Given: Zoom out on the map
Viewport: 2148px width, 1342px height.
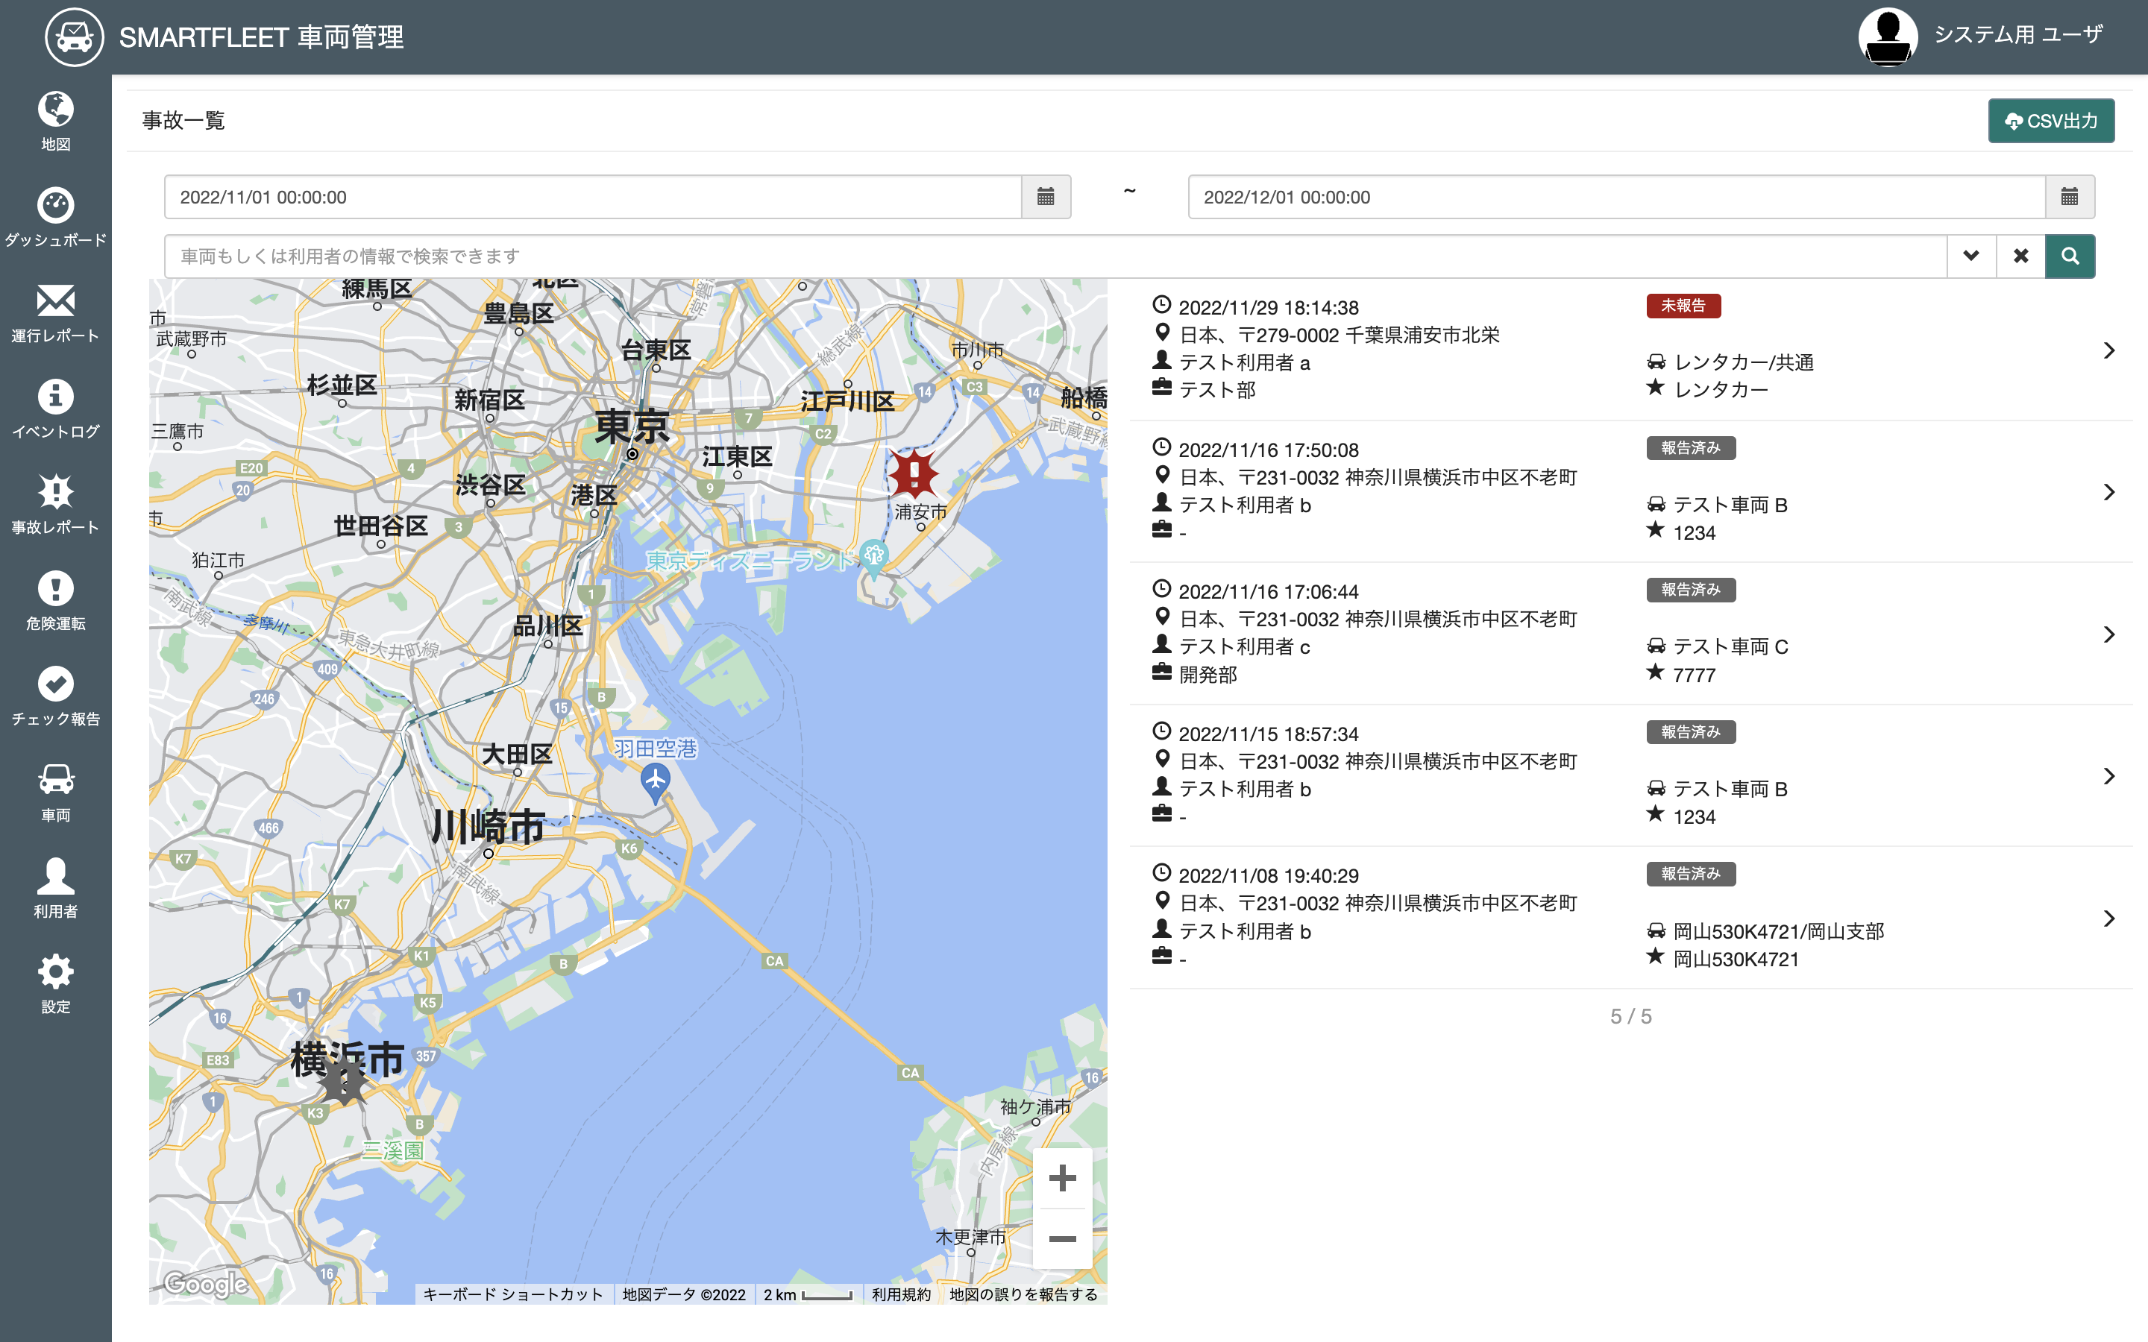Looking at the screenshot, I should (1063, 1239).
